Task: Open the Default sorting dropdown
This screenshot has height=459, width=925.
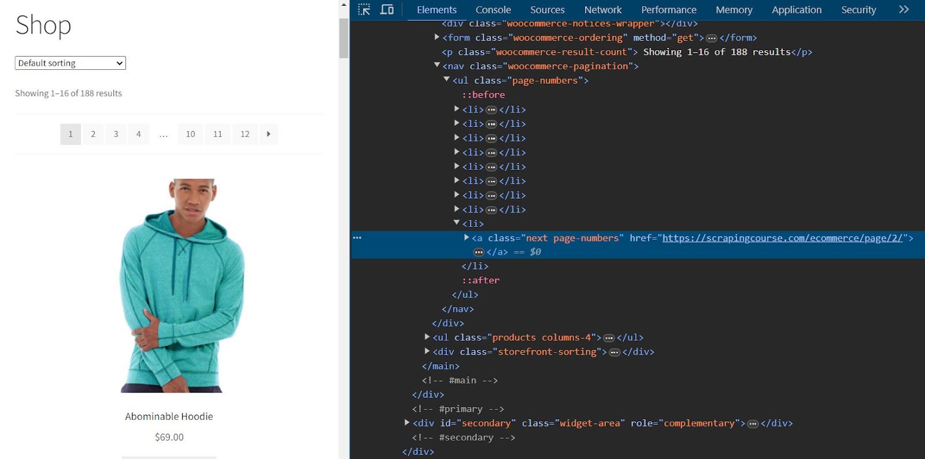Action: 70,63
